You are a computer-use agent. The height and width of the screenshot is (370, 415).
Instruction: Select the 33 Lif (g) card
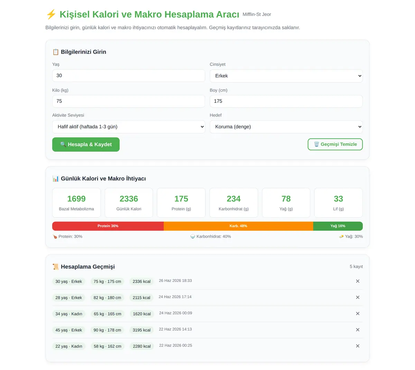[339, 203]
